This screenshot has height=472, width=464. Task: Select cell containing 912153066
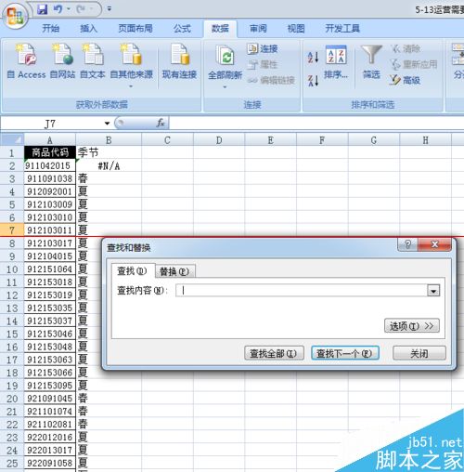coord(50,373)
